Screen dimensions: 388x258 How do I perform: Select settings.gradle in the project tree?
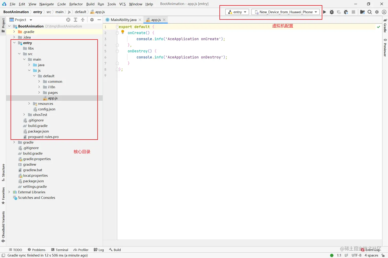click(35, 186)
